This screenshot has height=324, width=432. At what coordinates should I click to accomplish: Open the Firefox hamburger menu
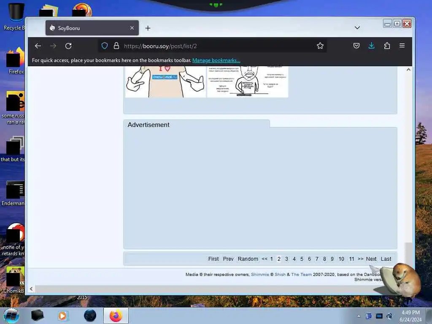click(x=402, y=46)
